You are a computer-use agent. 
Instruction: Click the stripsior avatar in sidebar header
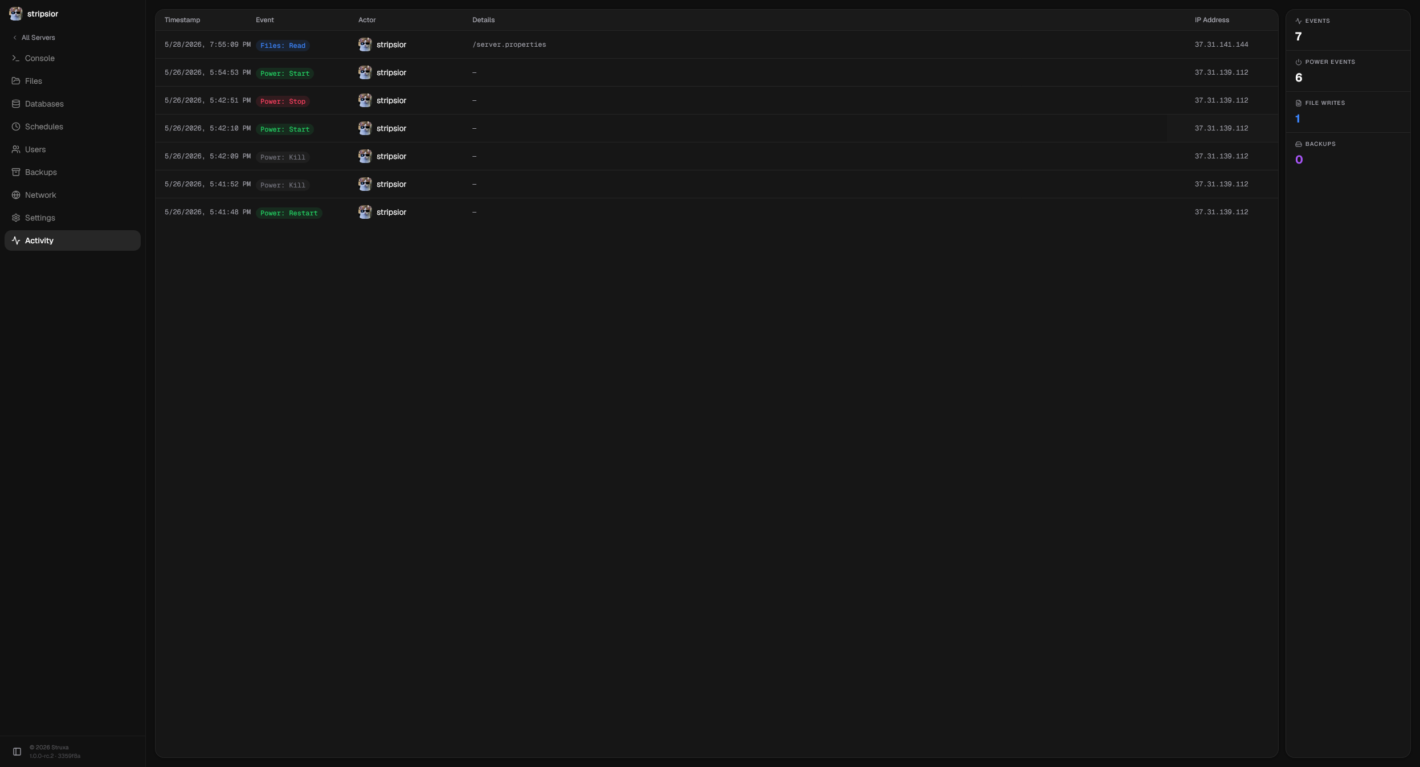16,14
